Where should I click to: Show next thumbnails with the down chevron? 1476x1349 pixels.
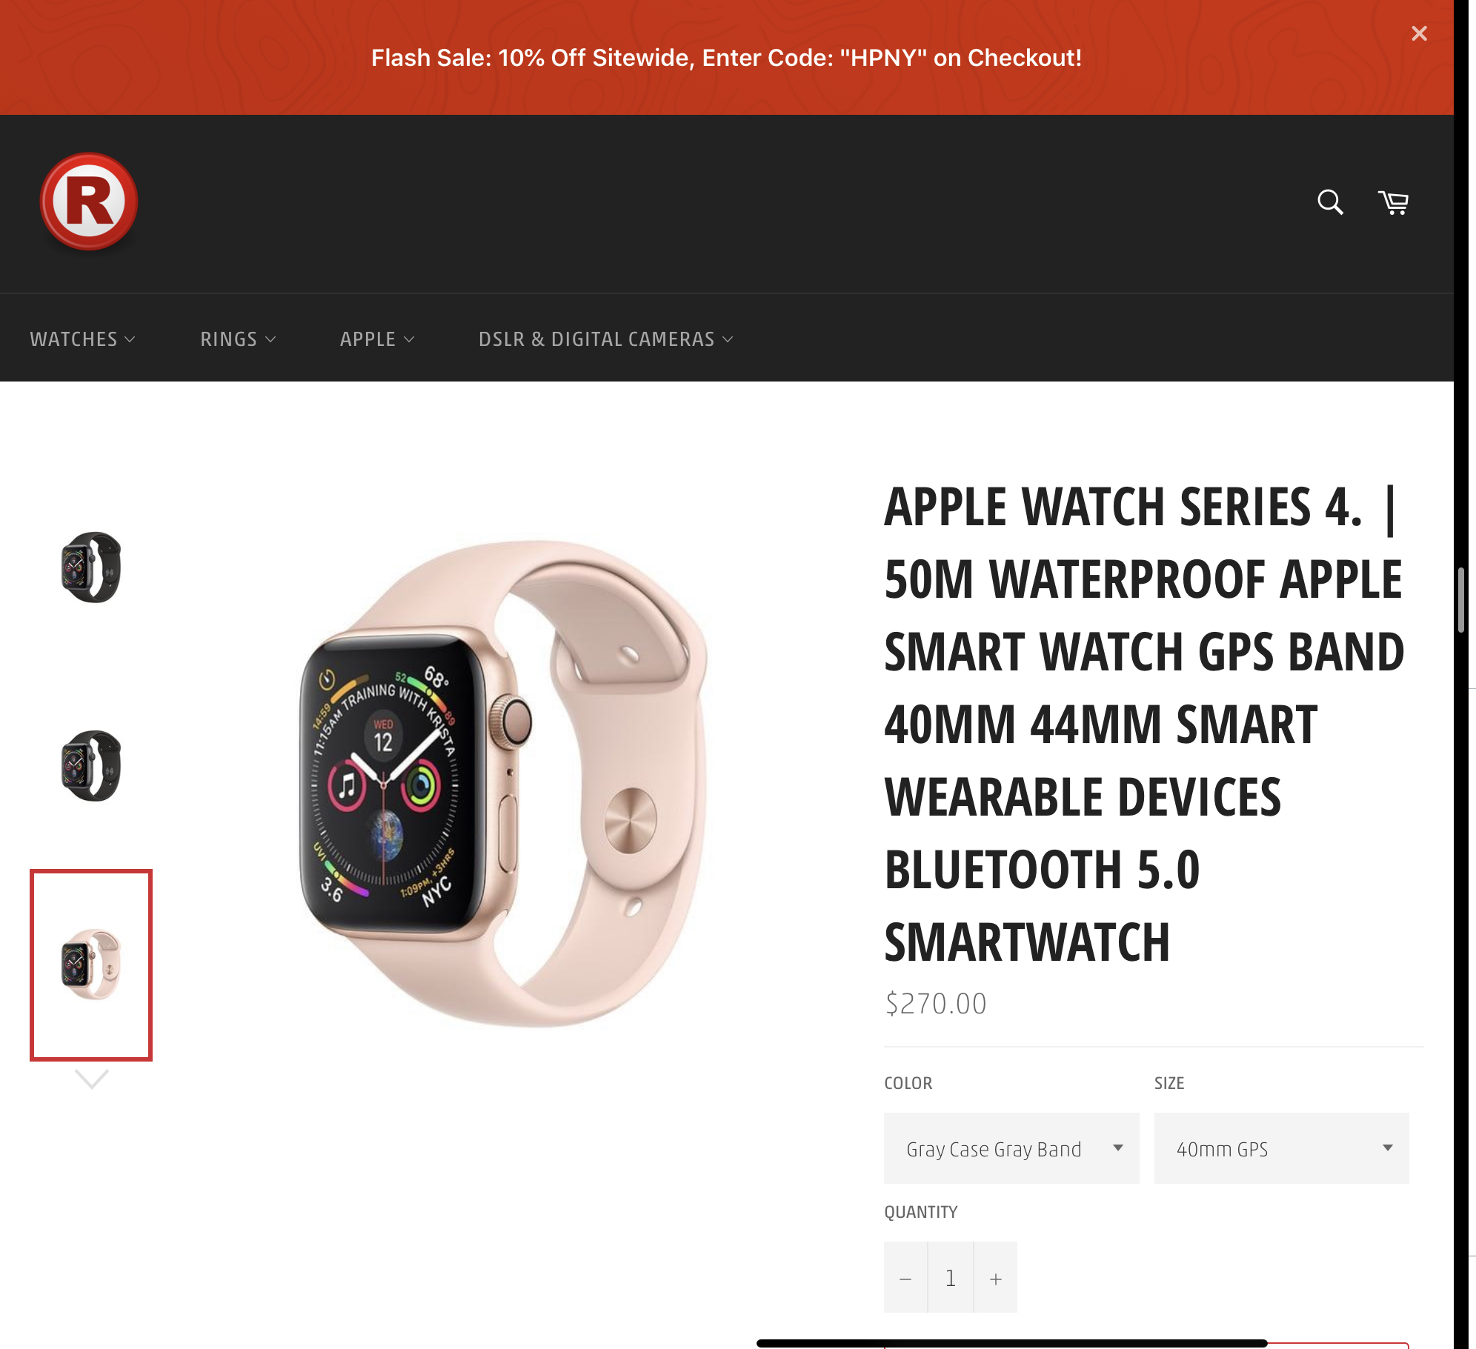click(92, 1079)
